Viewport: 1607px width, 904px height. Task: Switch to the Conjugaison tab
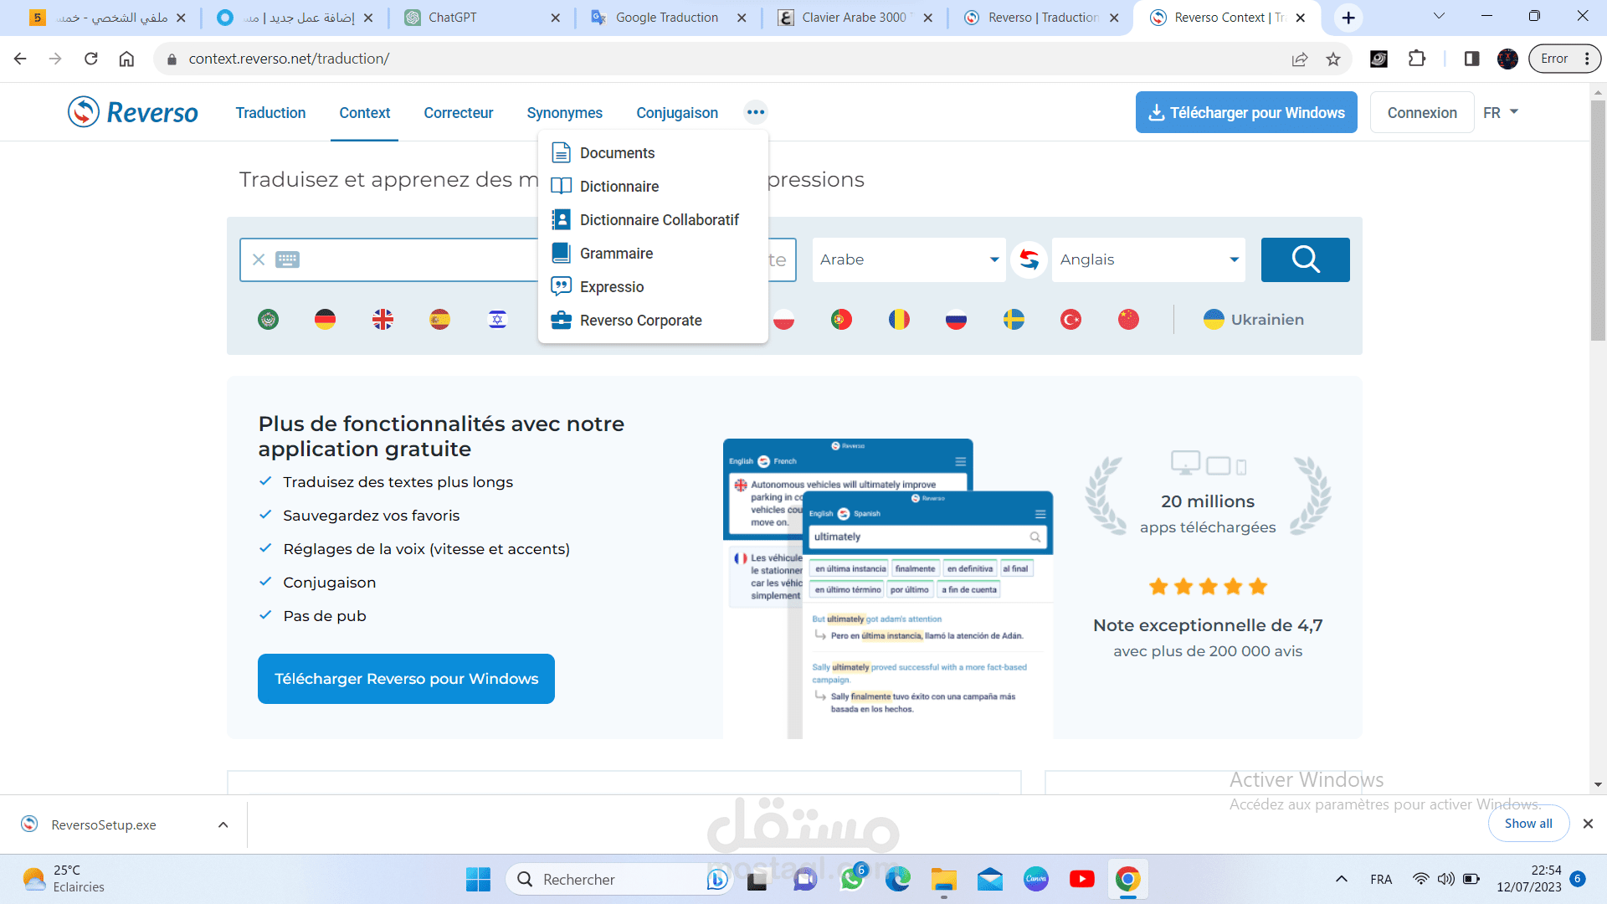(676, 112)
